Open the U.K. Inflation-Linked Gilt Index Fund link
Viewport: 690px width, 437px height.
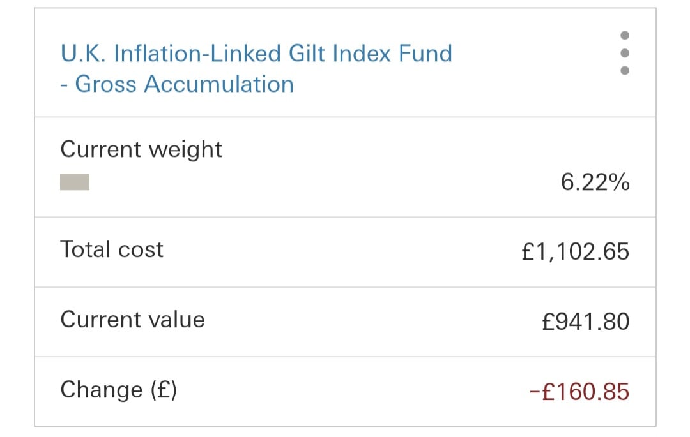[256, 53]
